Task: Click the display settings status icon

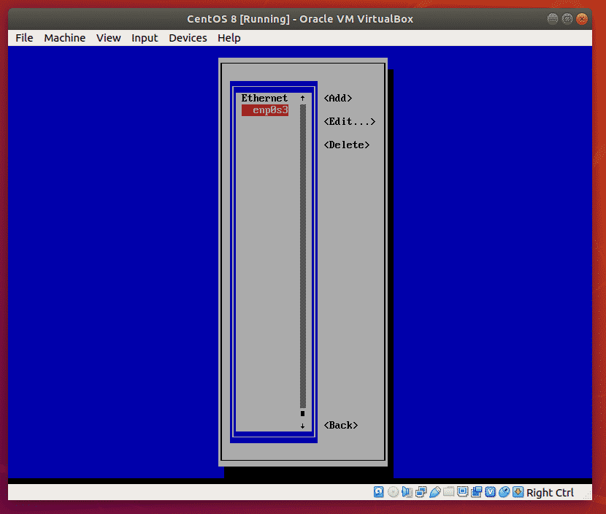Action: (462, 492)
